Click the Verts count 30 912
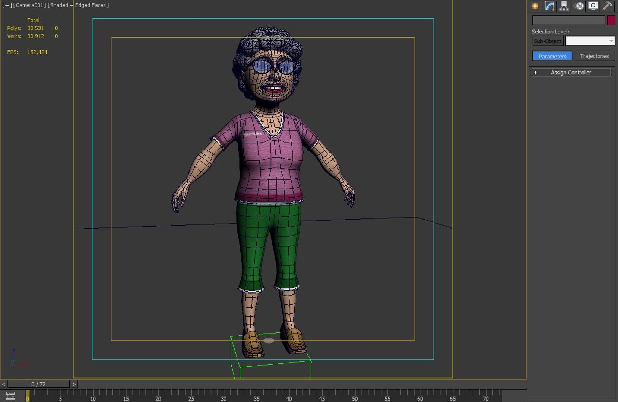 [35, 36]
